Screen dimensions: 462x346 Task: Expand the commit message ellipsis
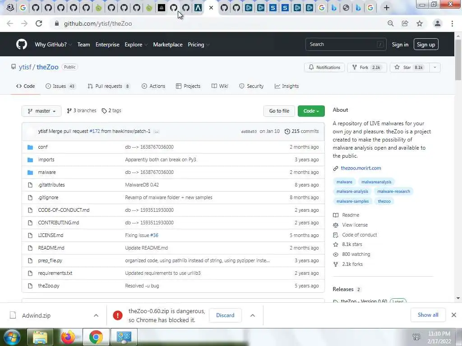[157, 132]
